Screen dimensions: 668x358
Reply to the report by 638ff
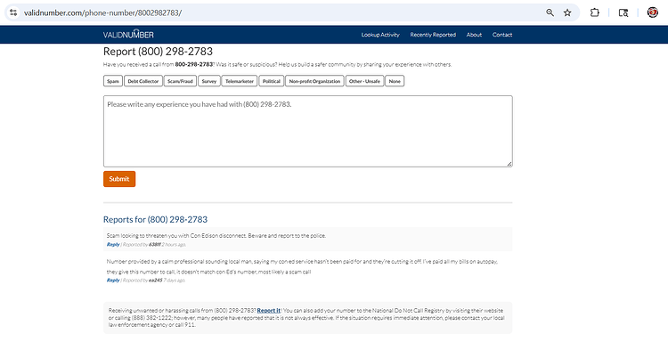[113, 245]
